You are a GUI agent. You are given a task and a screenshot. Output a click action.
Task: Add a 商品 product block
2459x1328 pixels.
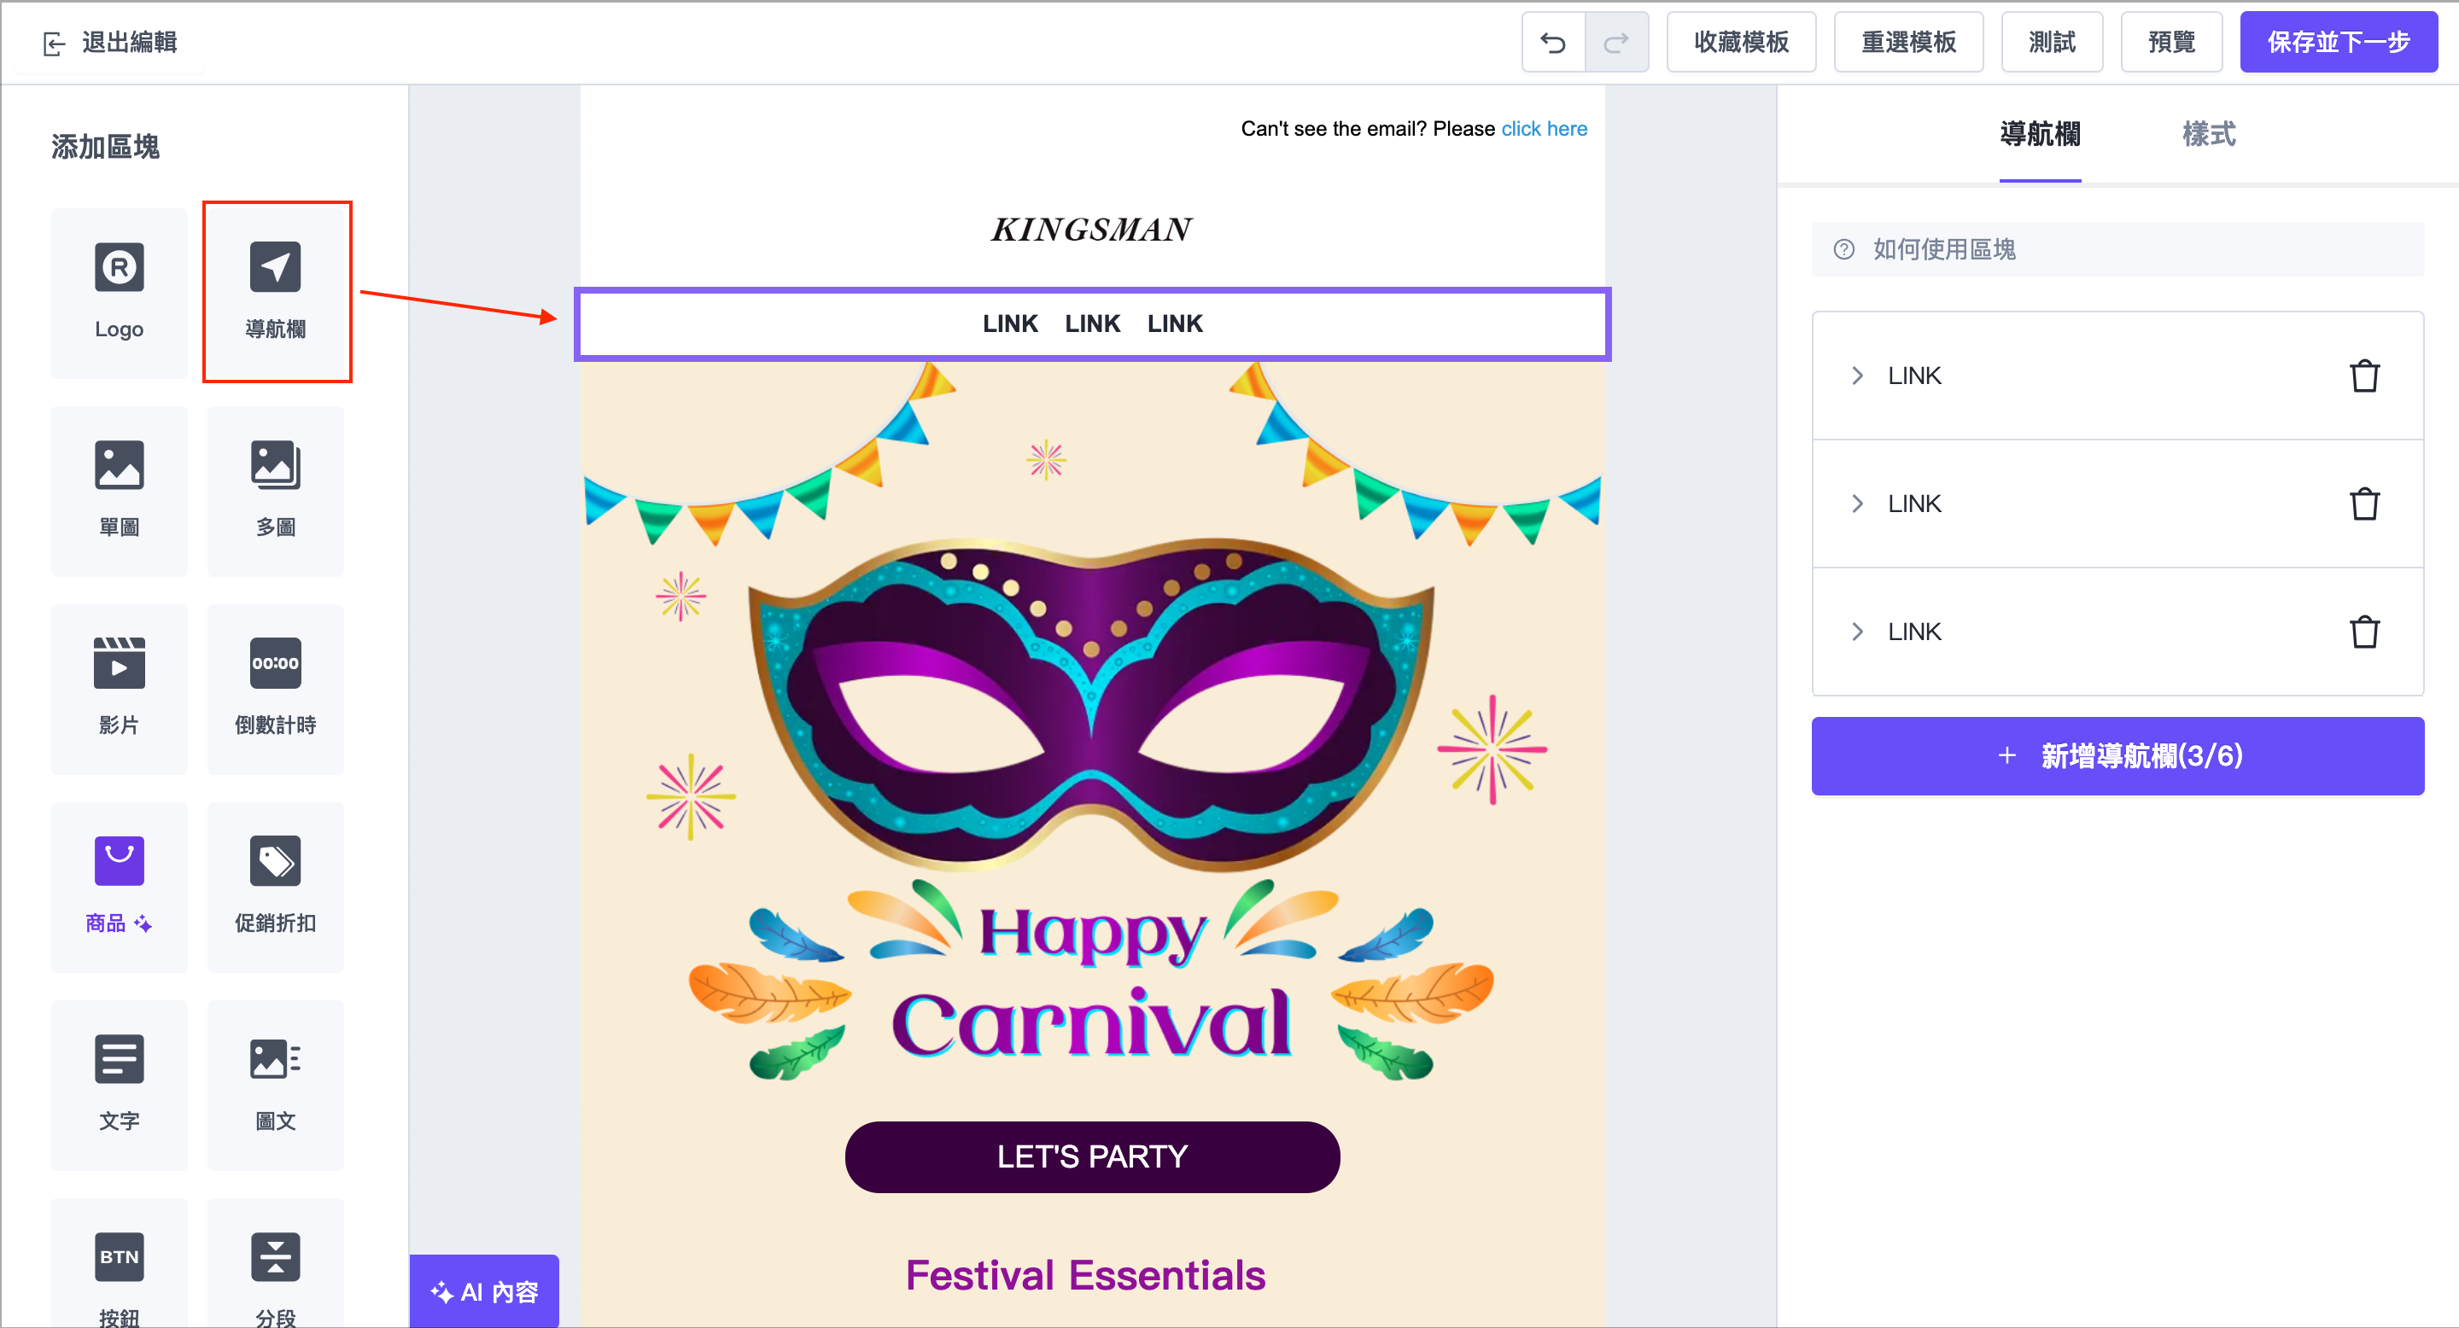pos(119,886)
